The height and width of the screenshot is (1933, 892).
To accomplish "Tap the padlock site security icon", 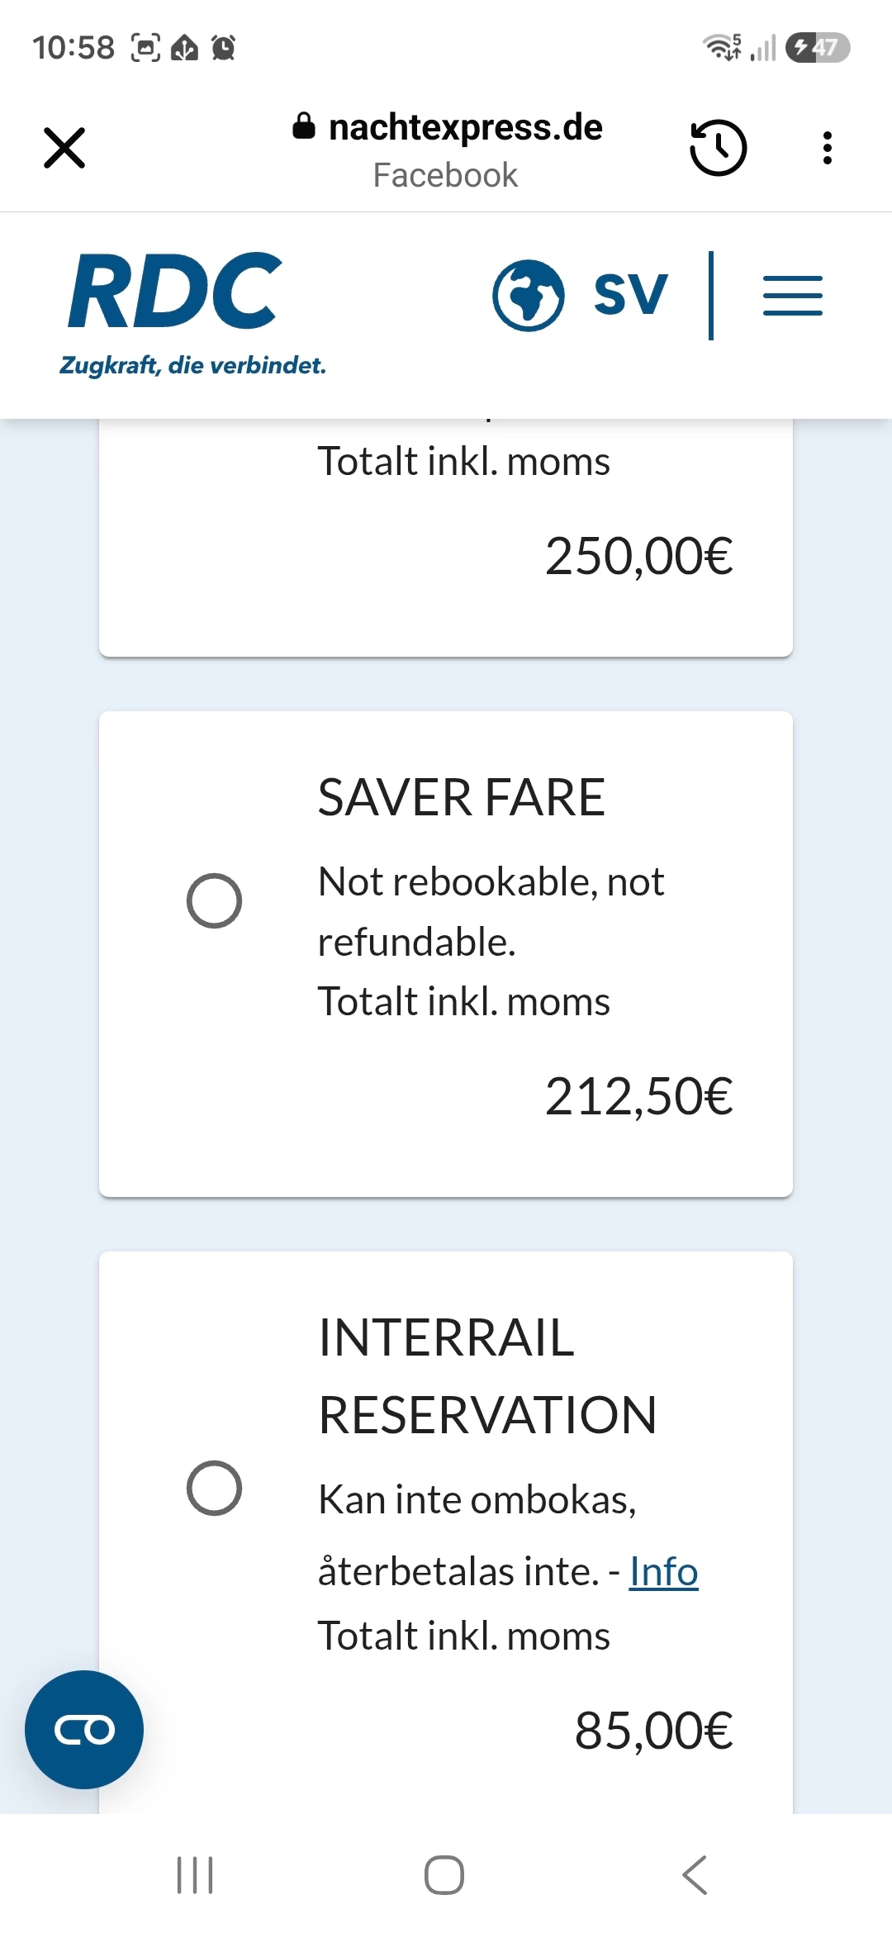I will [304, 126].
